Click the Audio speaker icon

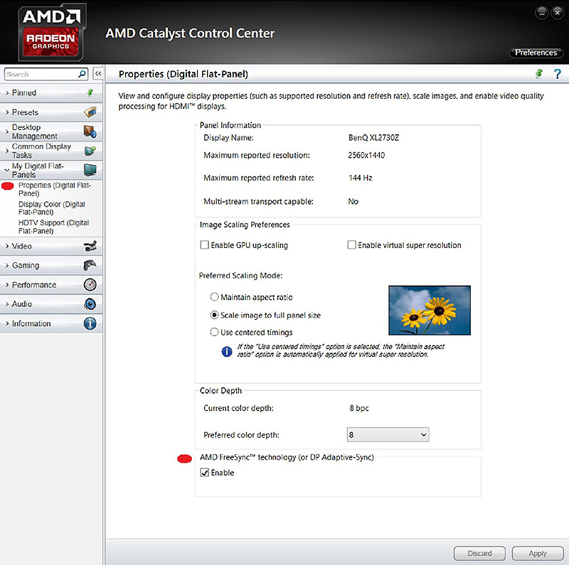pos(90,304)
